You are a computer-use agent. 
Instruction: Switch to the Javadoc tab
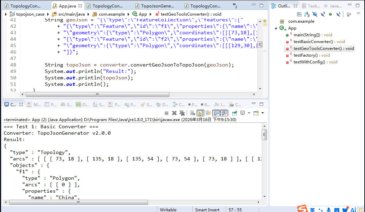click(333, 6)
